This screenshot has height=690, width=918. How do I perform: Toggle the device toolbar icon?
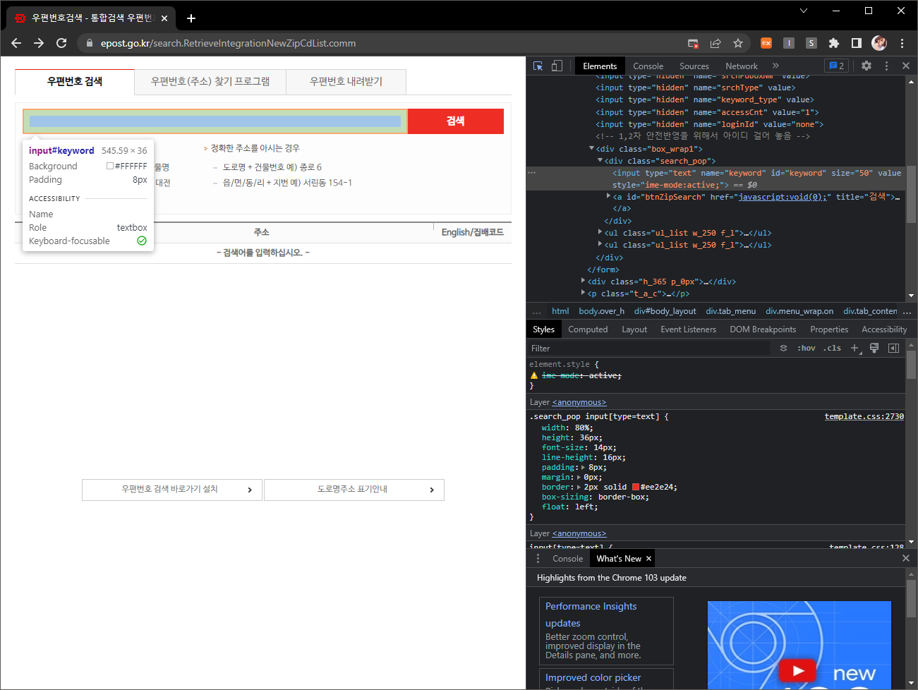coord(557,66)
